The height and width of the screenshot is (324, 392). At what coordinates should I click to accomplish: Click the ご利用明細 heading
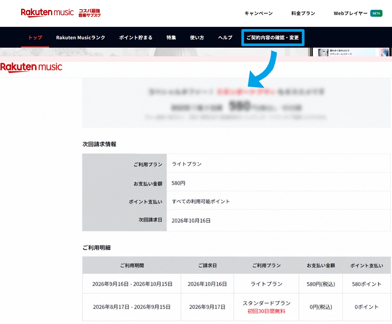coord(96,248)
